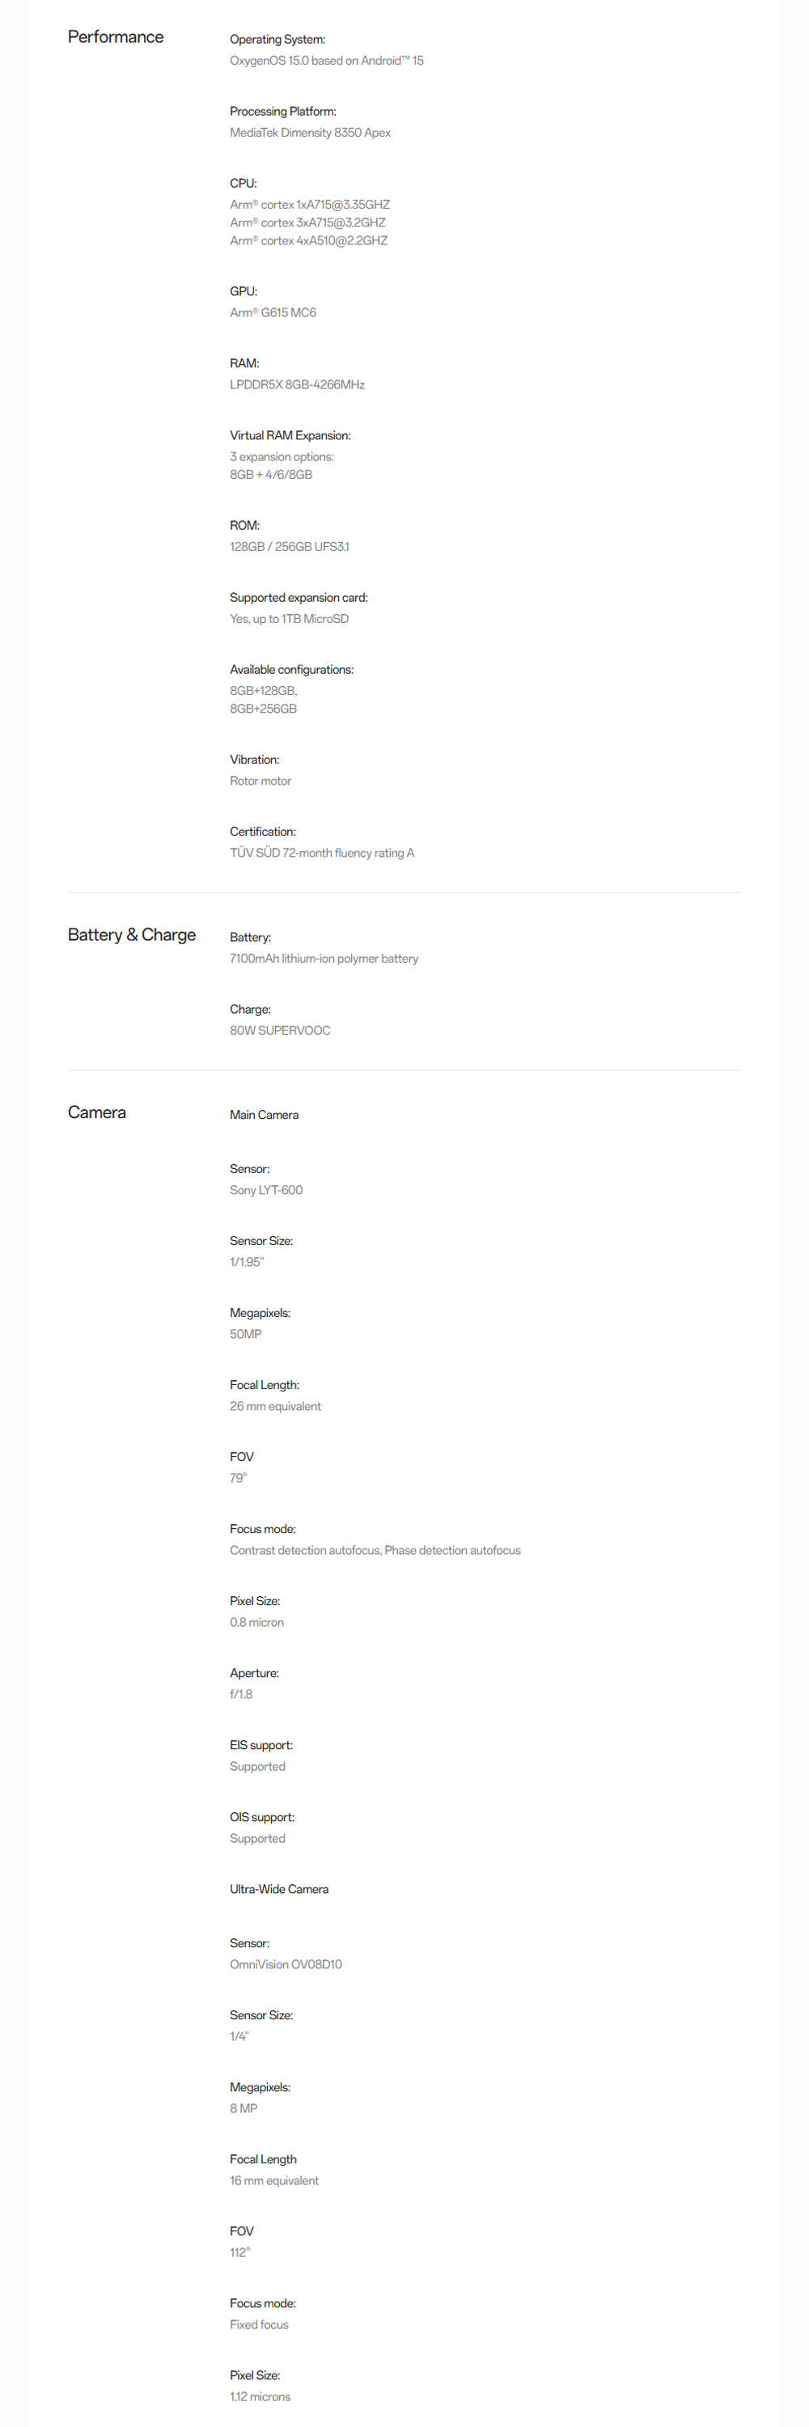Click the Sony LYT-600 sensor value
809x2427 pixels.
click(265, 1190)
